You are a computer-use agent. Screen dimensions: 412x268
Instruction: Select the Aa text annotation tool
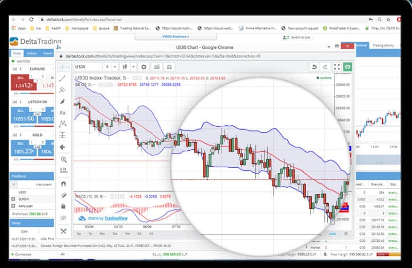[63, 113]
